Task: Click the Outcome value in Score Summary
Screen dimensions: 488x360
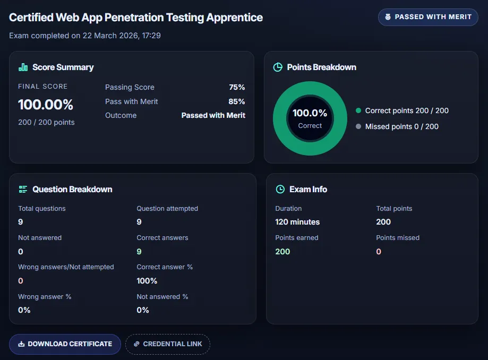Action: pos(213,115)
